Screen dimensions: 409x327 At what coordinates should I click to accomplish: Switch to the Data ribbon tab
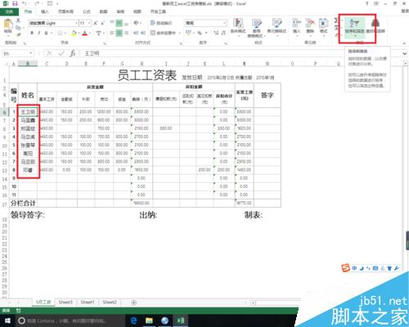coord(103,11)
